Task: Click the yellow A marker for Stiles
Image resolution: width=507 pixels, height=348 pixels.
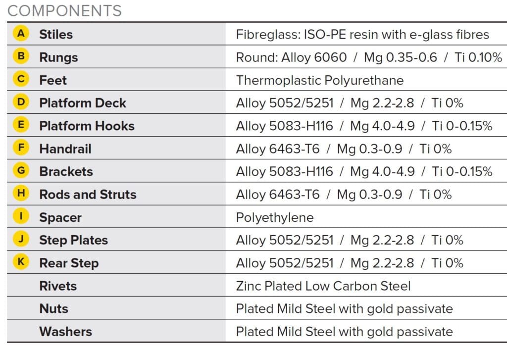Action: tap(21, 33)
